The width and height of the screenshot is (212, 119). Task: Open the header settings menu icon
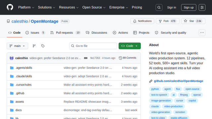coord(202,7)
